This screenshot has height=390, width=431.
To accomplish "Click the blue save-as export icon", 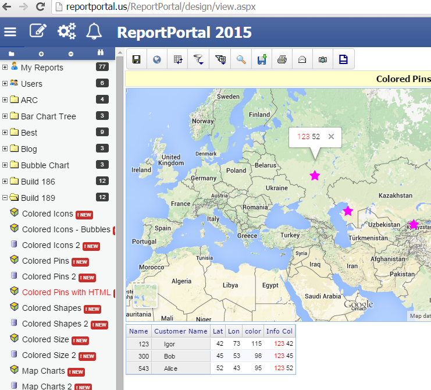I will [x=262, y=59].
